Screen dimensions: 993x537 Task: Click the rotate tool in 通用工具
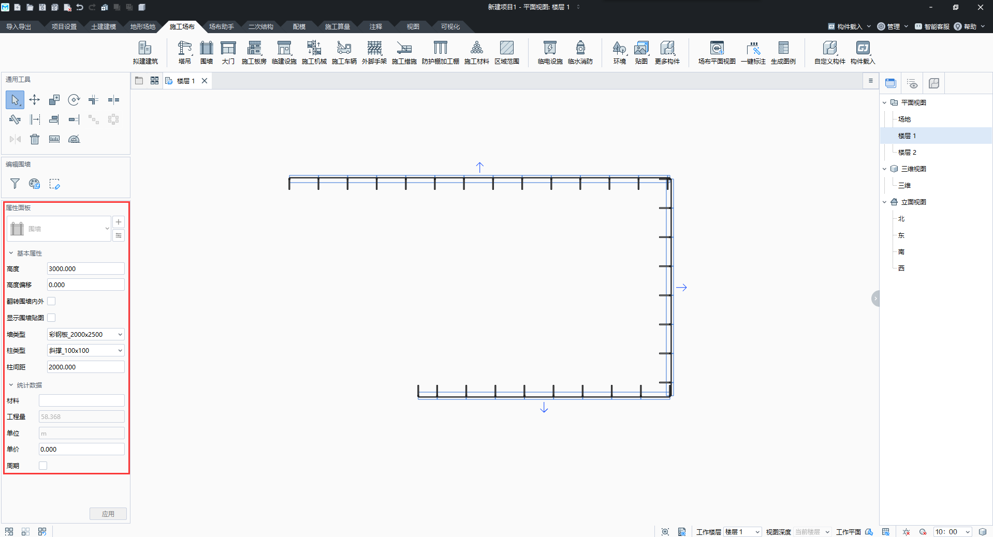pyautogui.click(x=74, y=99)
